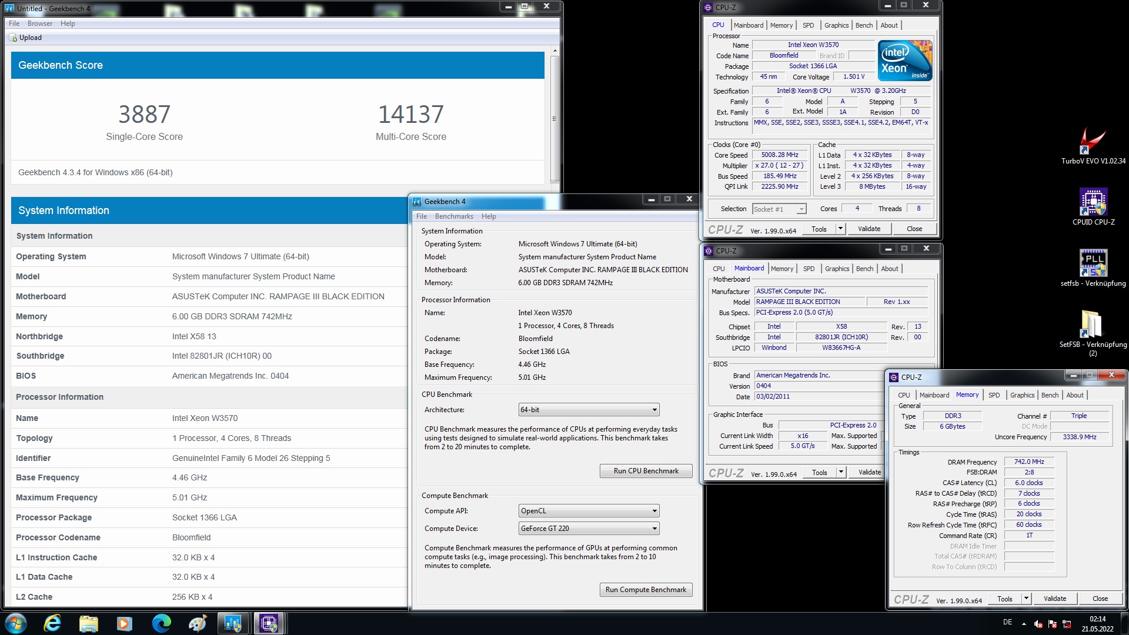The width and height of the screenshot is (1129, 635).
Task: Click Close in the top CPU-Z window
Action: 914,229
